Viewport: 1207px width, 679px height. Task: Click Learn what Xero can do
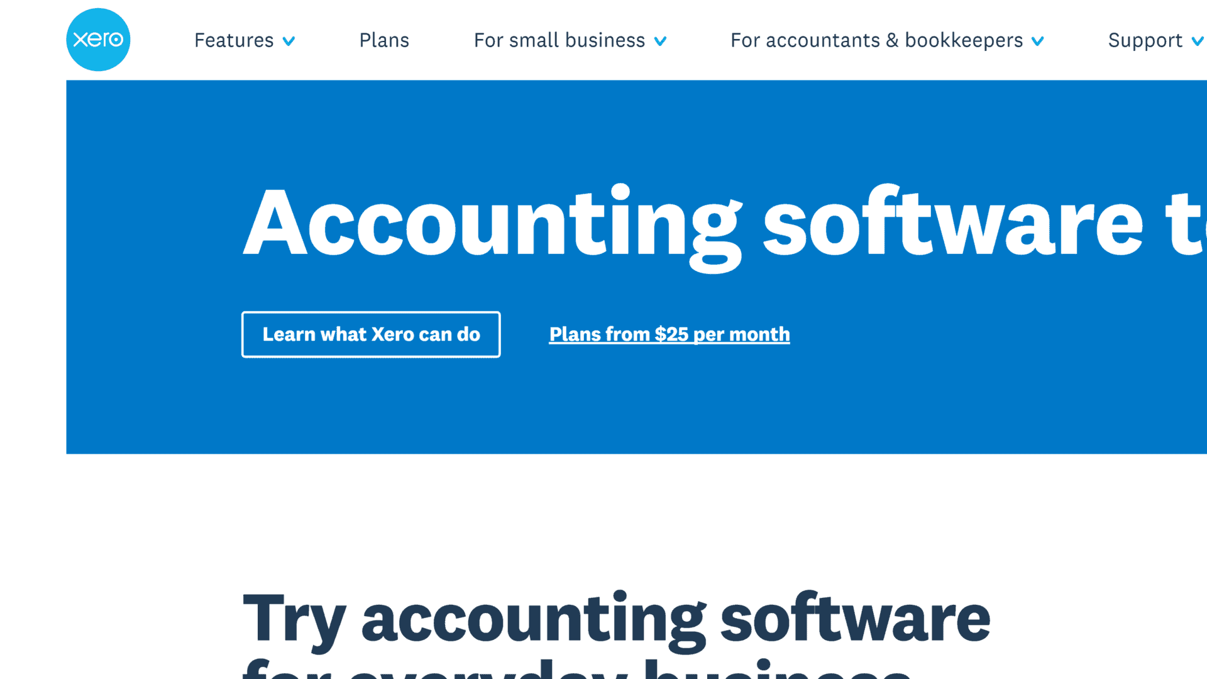pos(370,335)
